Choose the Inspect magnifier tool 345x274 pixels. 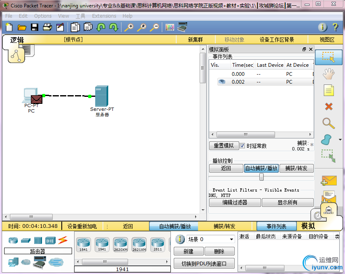[329, 123]
